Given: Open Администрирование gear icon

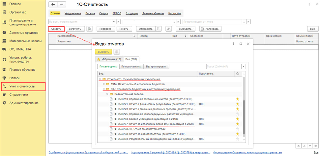Looking at the screenshot, I should pos(4,103).
